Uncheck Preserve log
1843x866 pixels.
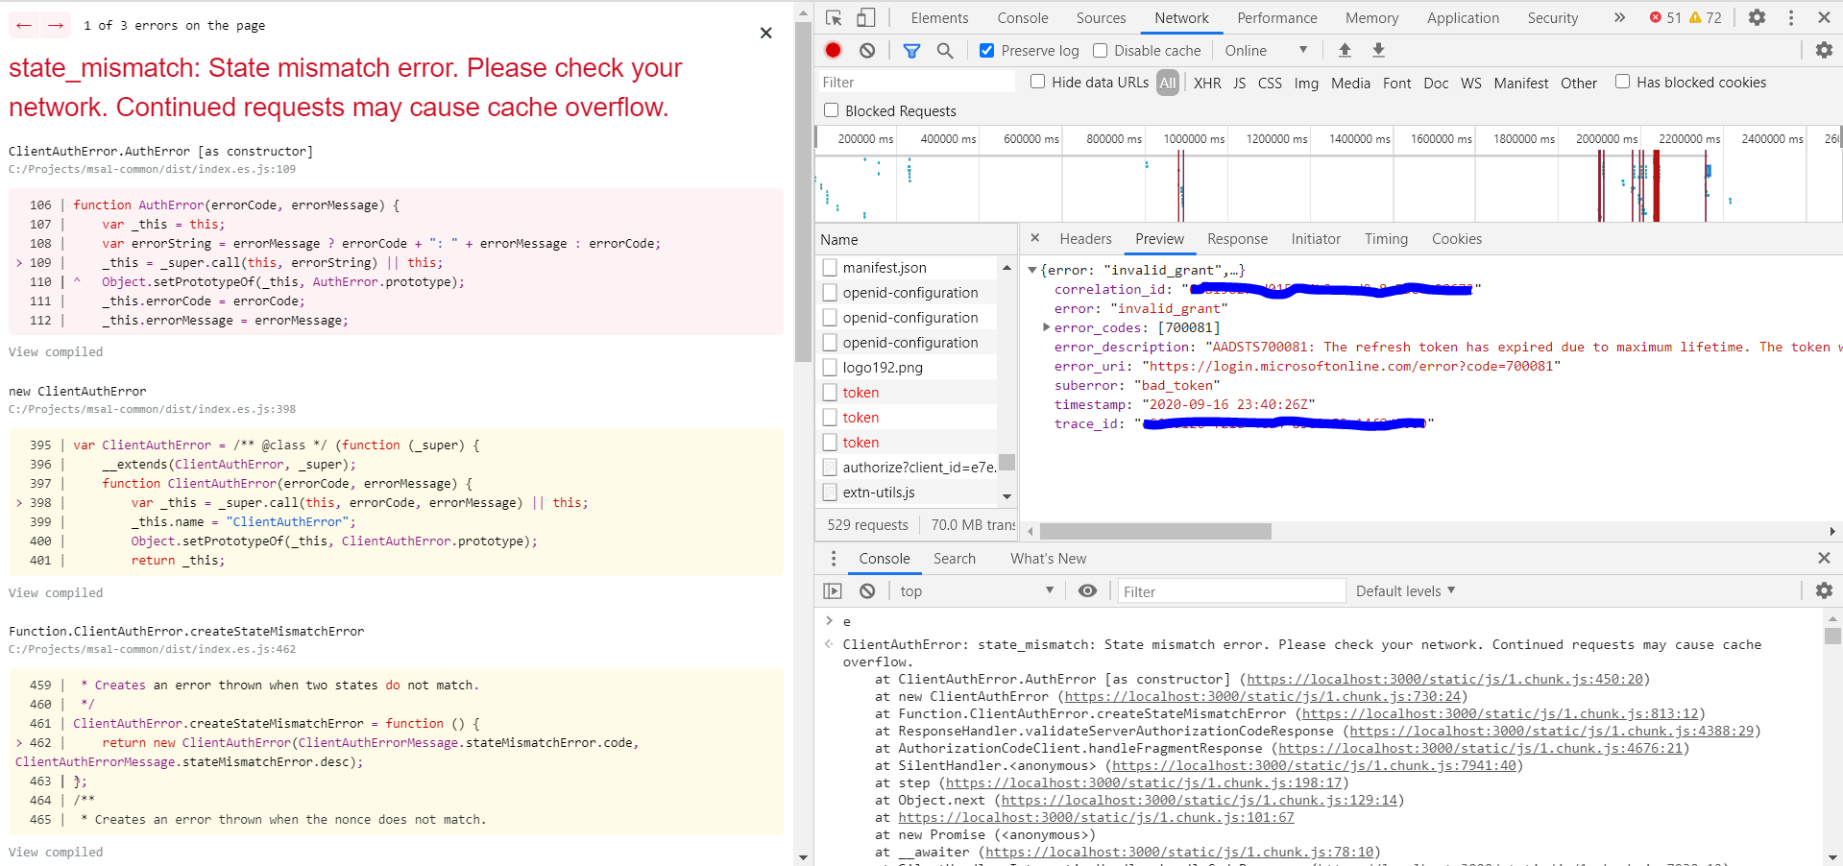pyautogui.click(x=985, y=50)
